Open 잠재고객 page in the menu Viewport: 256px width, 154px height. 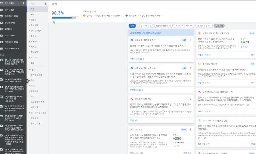coord(35,52)
